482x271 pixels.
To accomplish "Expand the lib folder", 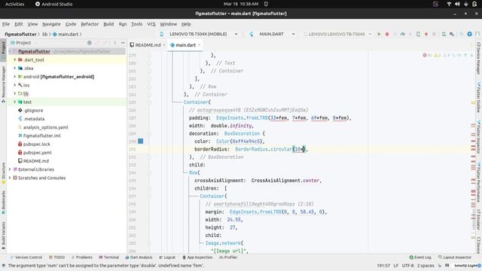I will 14,93.
